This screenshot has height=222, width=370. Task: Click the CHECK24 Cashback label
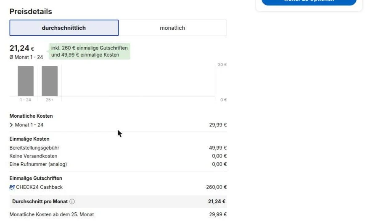pos(40,187)
